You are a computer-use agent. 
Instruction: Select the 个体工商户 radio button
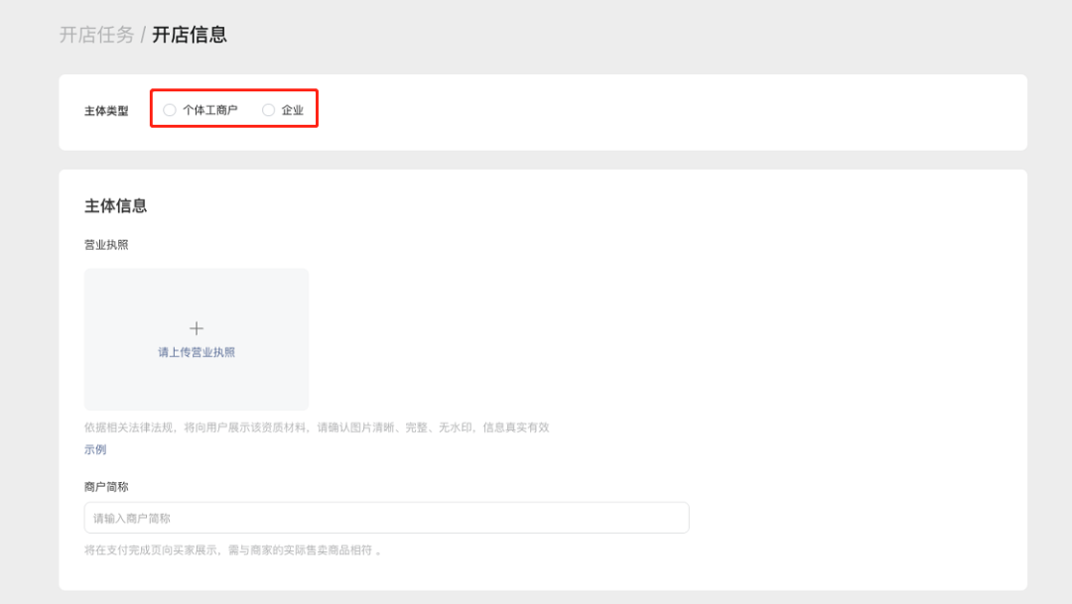(170, 110)
